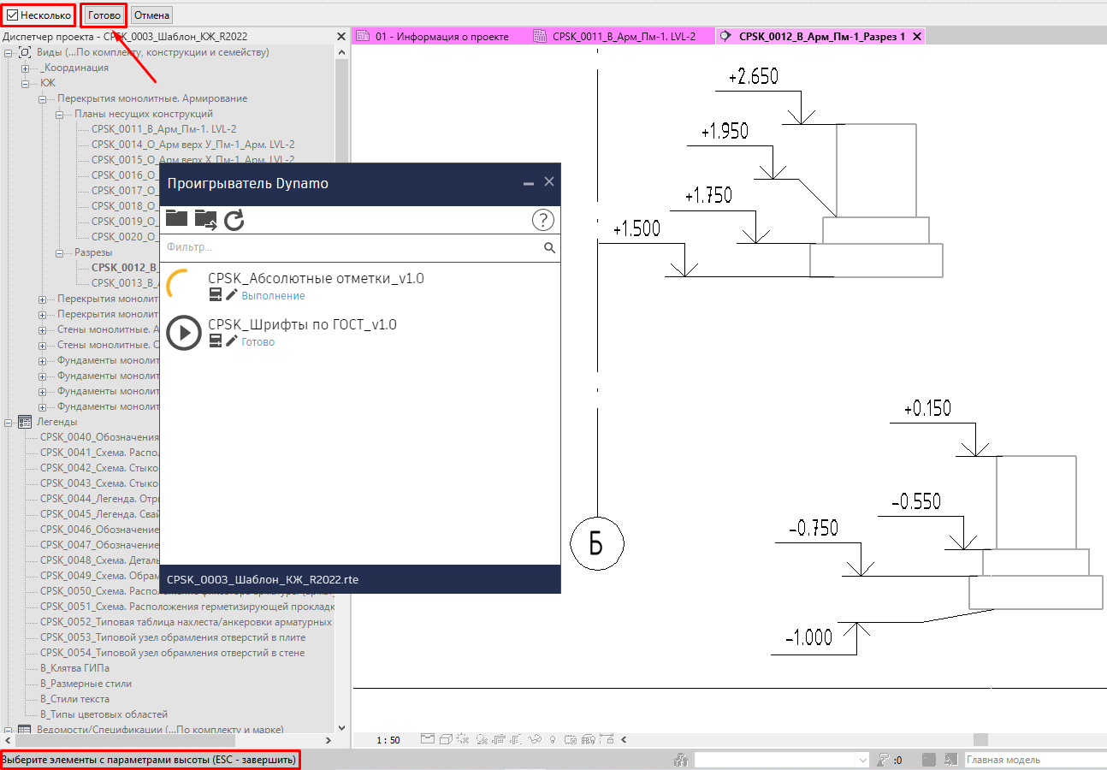Screen dimensions: 1107x770
Task: Open the worksets dropdown in the status bar
Action: coord(862,760)
